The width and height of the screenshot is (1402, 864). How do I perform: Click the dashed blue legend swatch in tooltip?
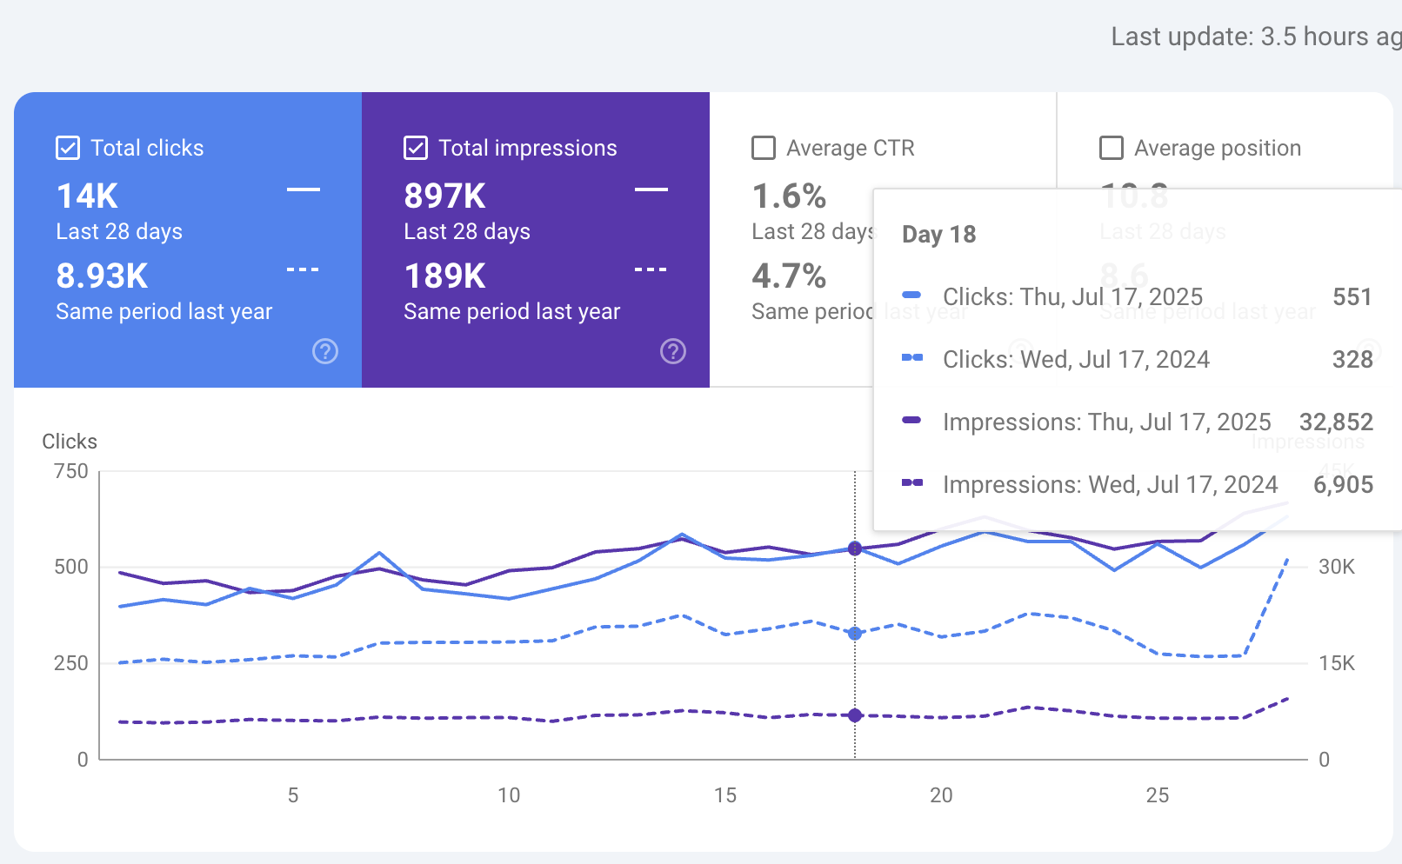[x=911, y=358]
